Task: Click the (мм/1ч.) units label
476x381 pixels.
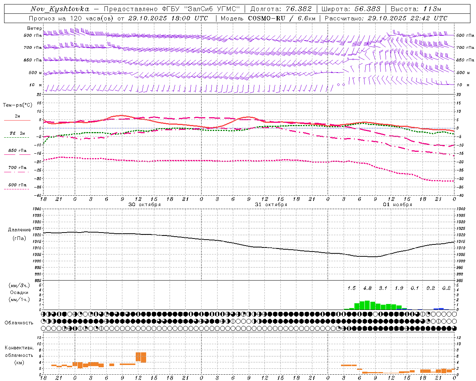Action: tap(19, 300)
